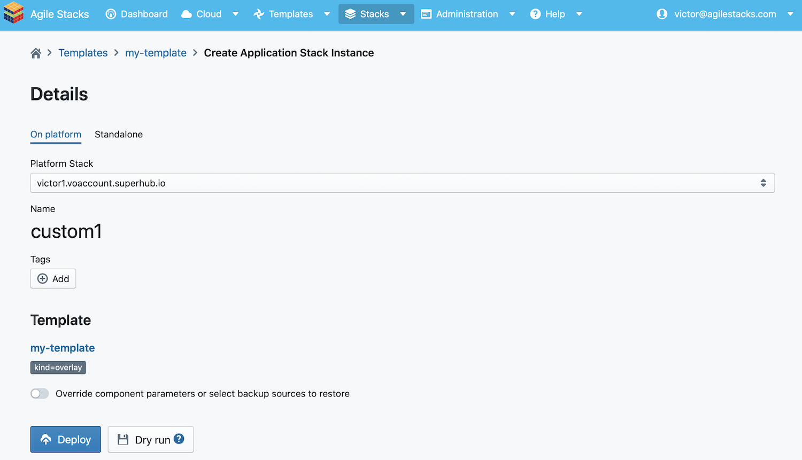
Task: Click the Stacks layers icon
Action: pyautogui.click(x=350, y=14)
